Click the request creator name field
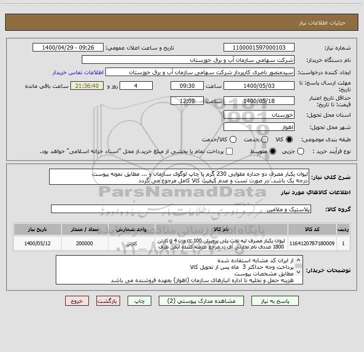Viewport: 364px width, 352px height. pyautogui.click(x=200, y=72)
